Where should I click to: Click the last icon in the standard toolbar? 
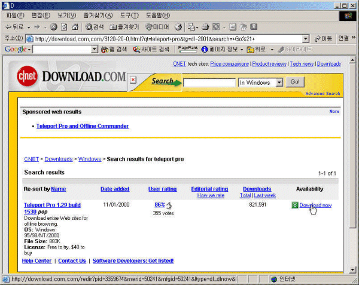[x=254, y=27]
